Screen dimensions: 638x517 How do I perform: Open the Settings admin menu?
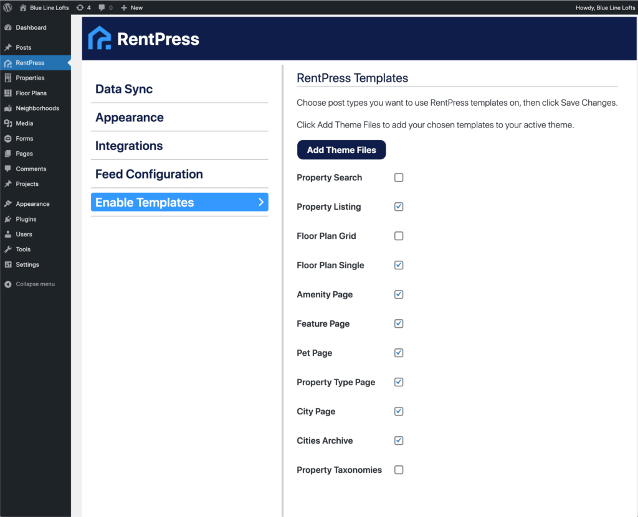[x=36, y=264]
